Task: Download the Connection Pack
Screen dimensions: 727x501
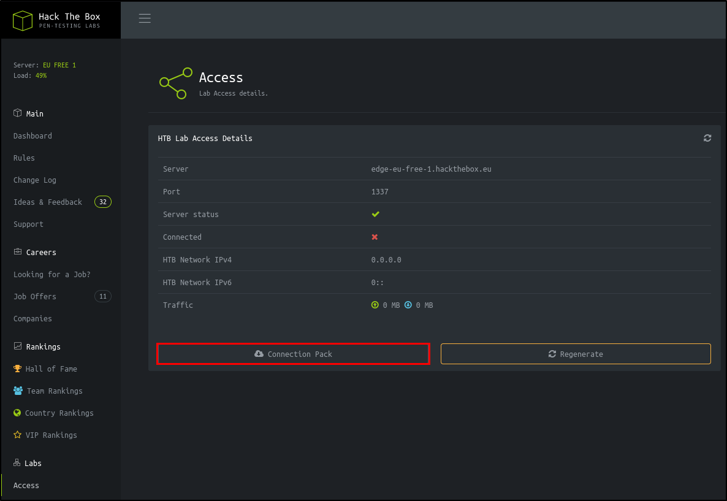Action: 293,354
